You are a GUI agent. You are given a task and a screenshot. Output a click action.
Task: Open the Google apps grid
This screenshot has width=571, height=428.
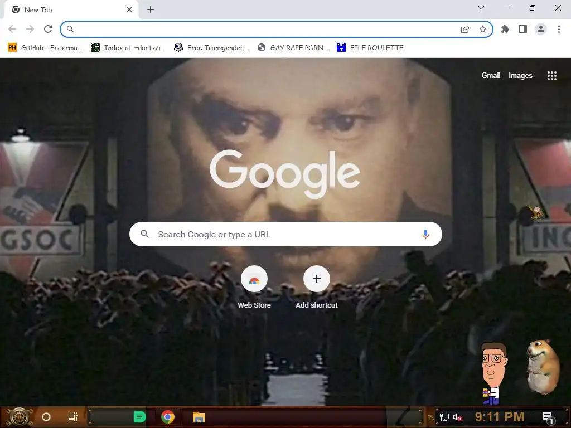pos(552,75)
